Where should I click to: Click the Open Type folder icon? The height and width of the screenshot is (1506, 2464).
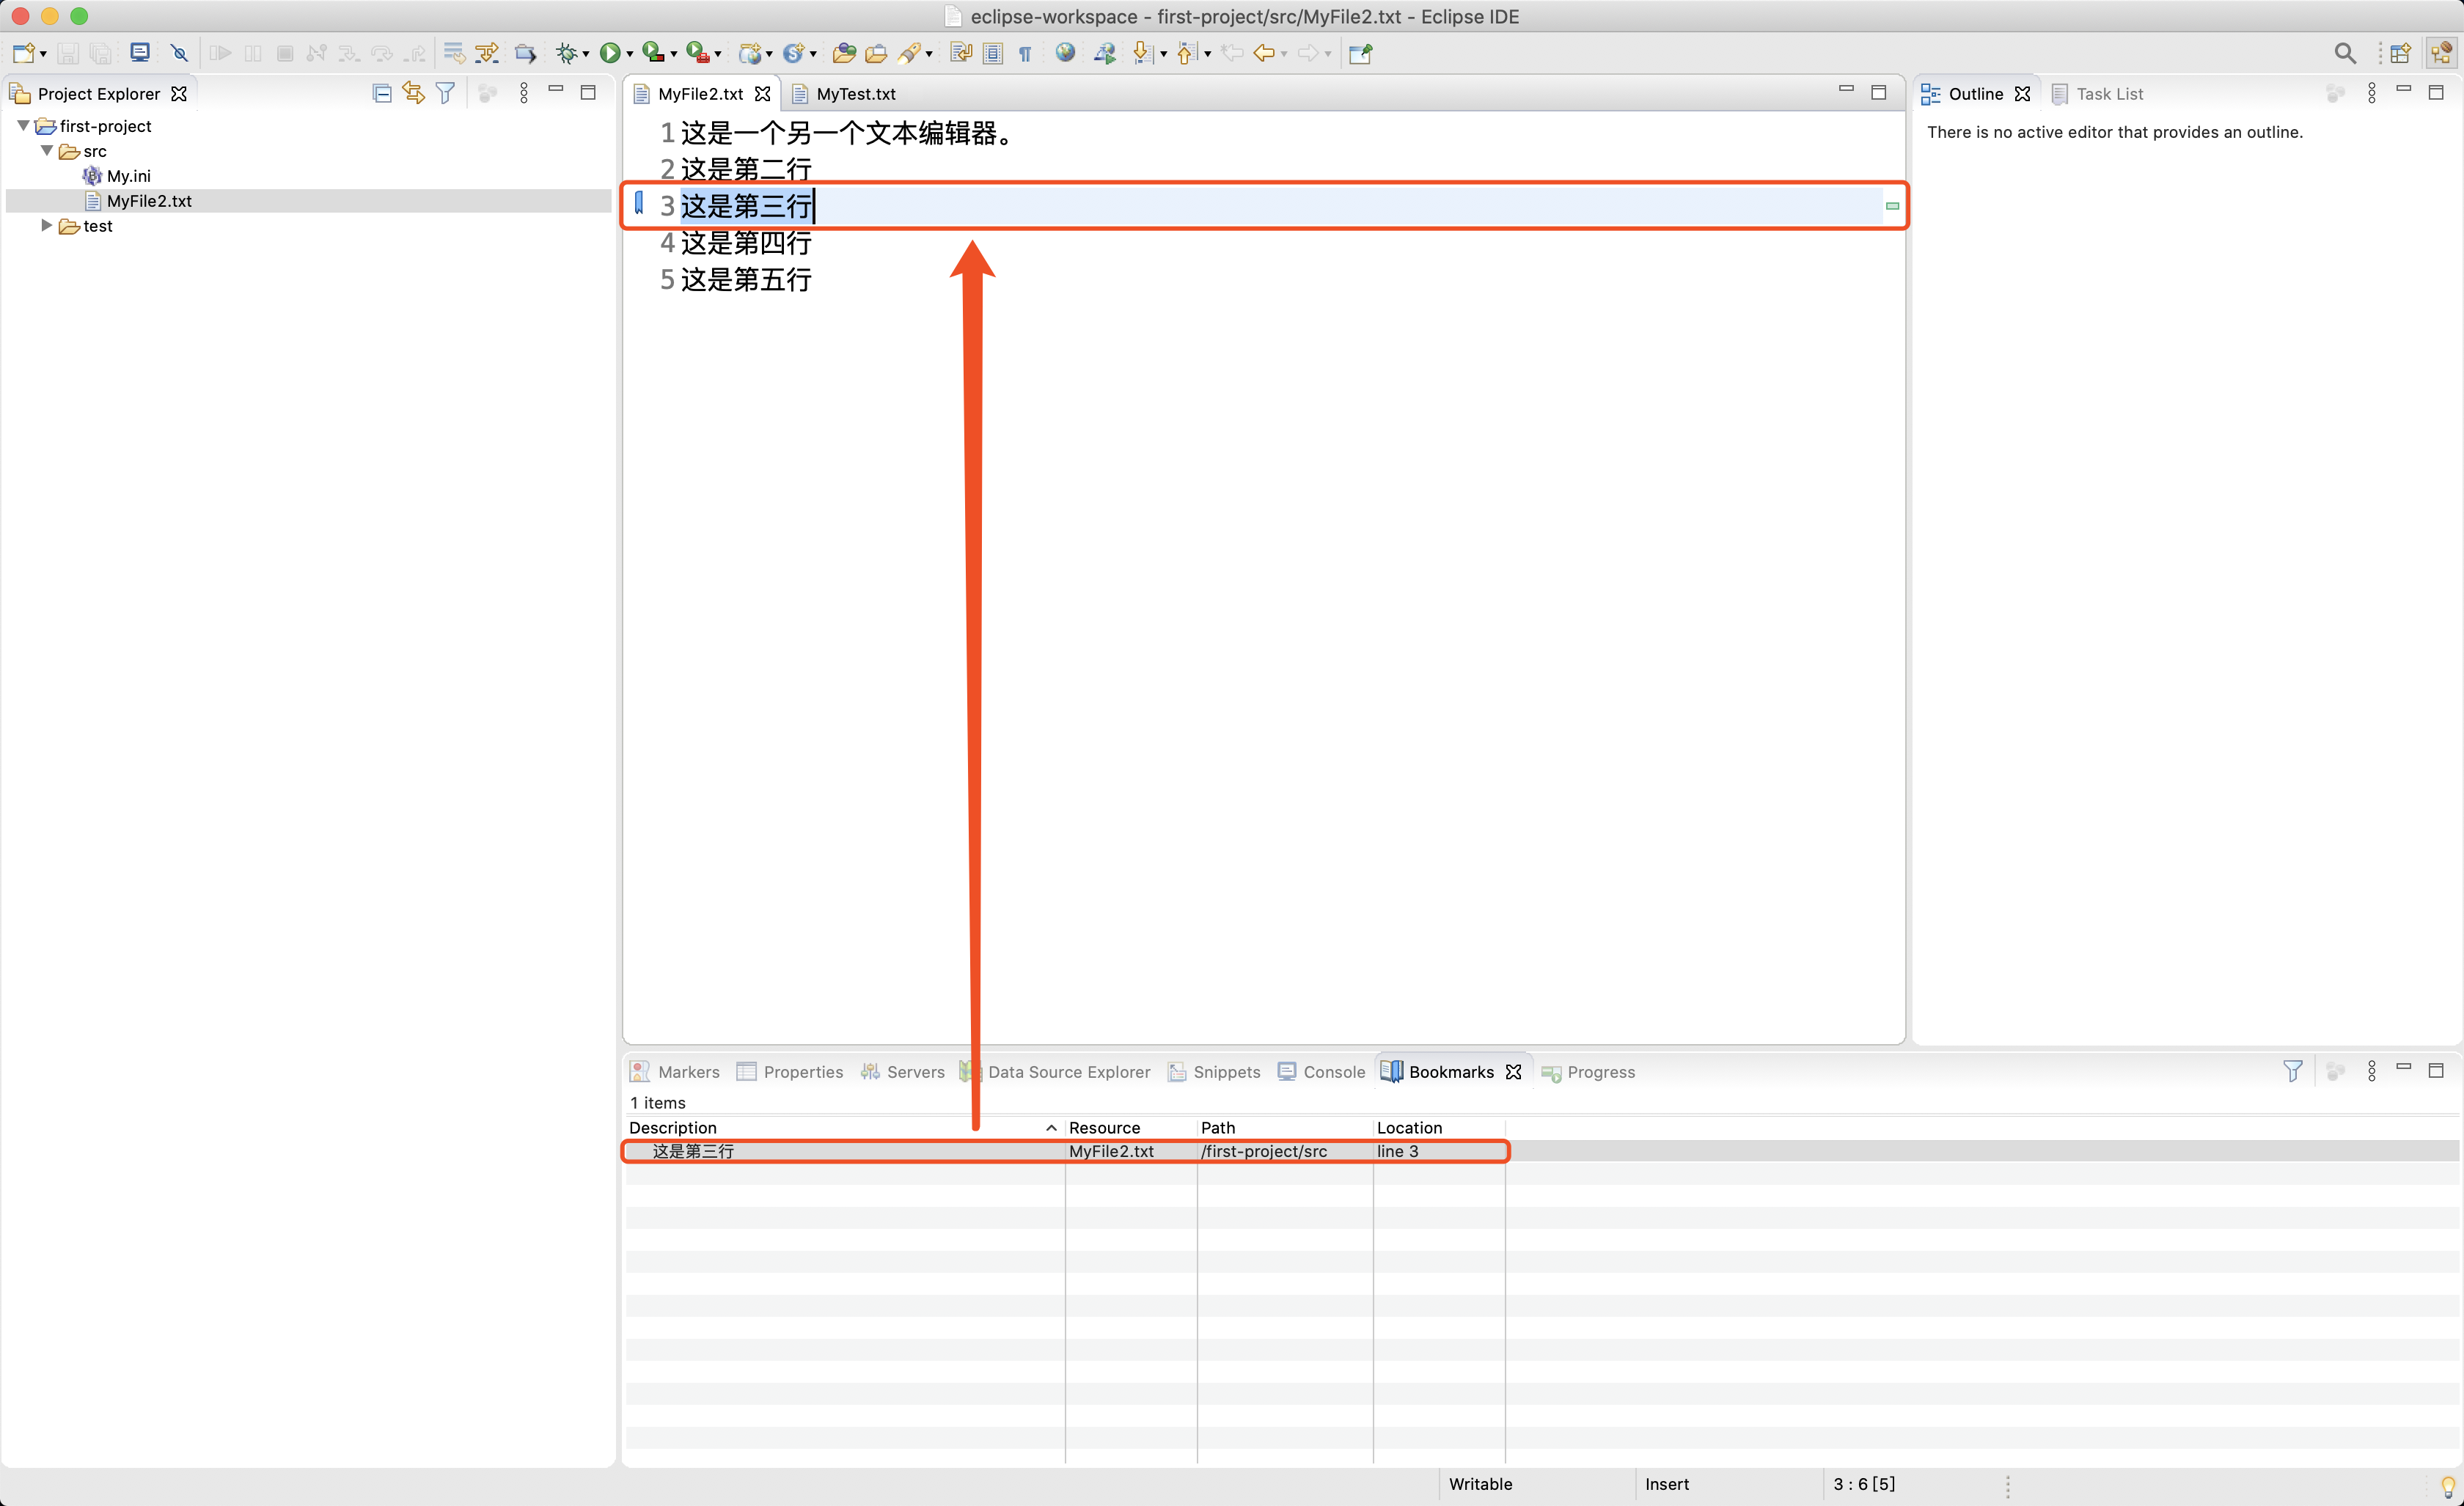844,53
